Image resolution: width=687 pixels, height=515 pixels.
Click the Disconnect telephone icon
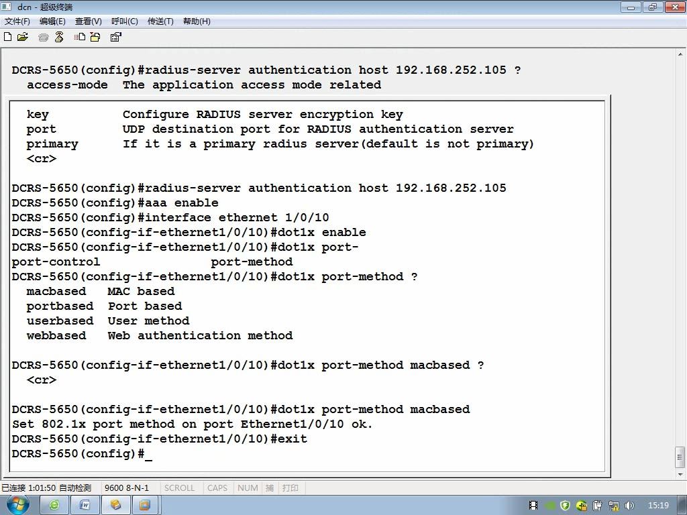[x=59, y=38]
